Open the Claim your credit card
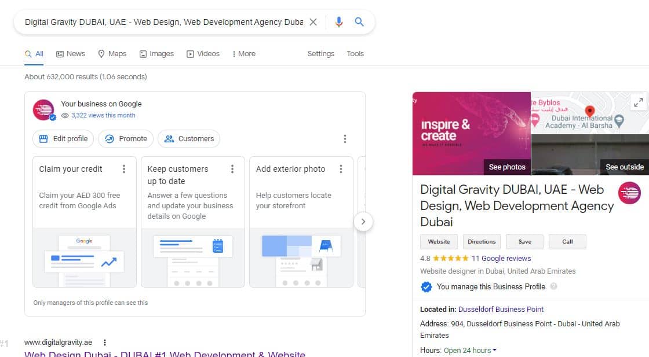The width and height of the screenshot is (649, 357). (85, 222)
